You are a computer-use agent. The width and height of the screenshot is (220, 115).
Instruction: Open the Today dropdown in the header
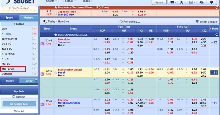pos(87,1)
